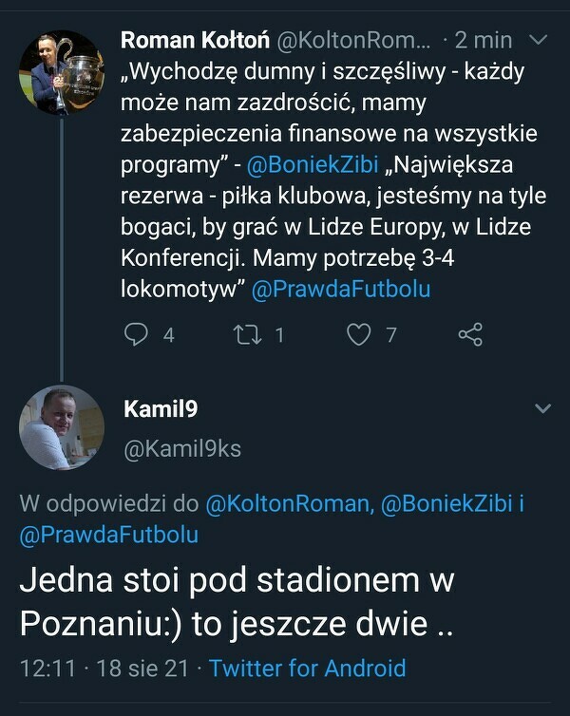Open Kamil9's profile avatar
Viewport: 570px width, 716px height.
[62, 427]
